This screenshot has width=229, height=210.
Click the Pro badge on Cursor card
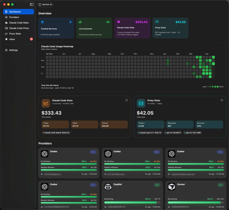[x=220, y=185]
